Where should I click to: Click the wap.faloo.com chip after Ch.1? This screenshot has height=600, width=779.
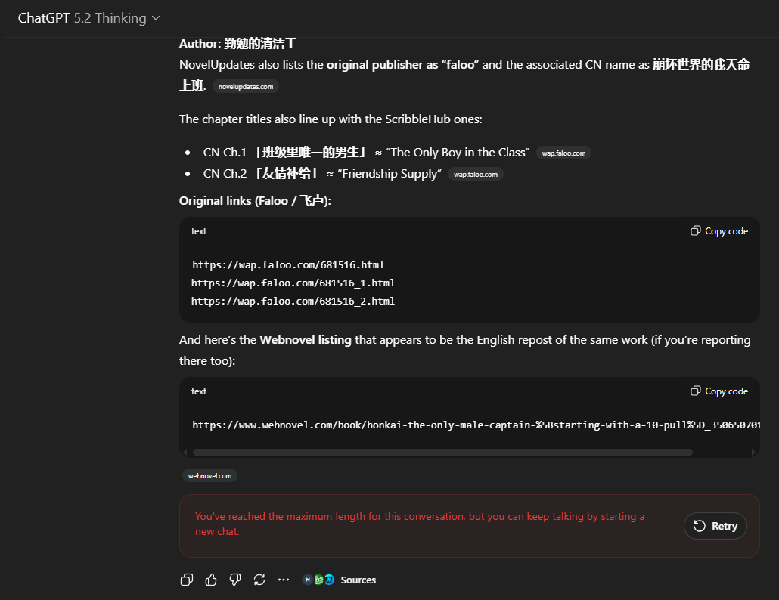point(563,153)
